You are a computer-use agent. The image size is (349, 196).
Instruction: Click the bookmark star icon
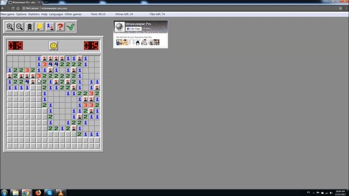(x=340, y=8)
